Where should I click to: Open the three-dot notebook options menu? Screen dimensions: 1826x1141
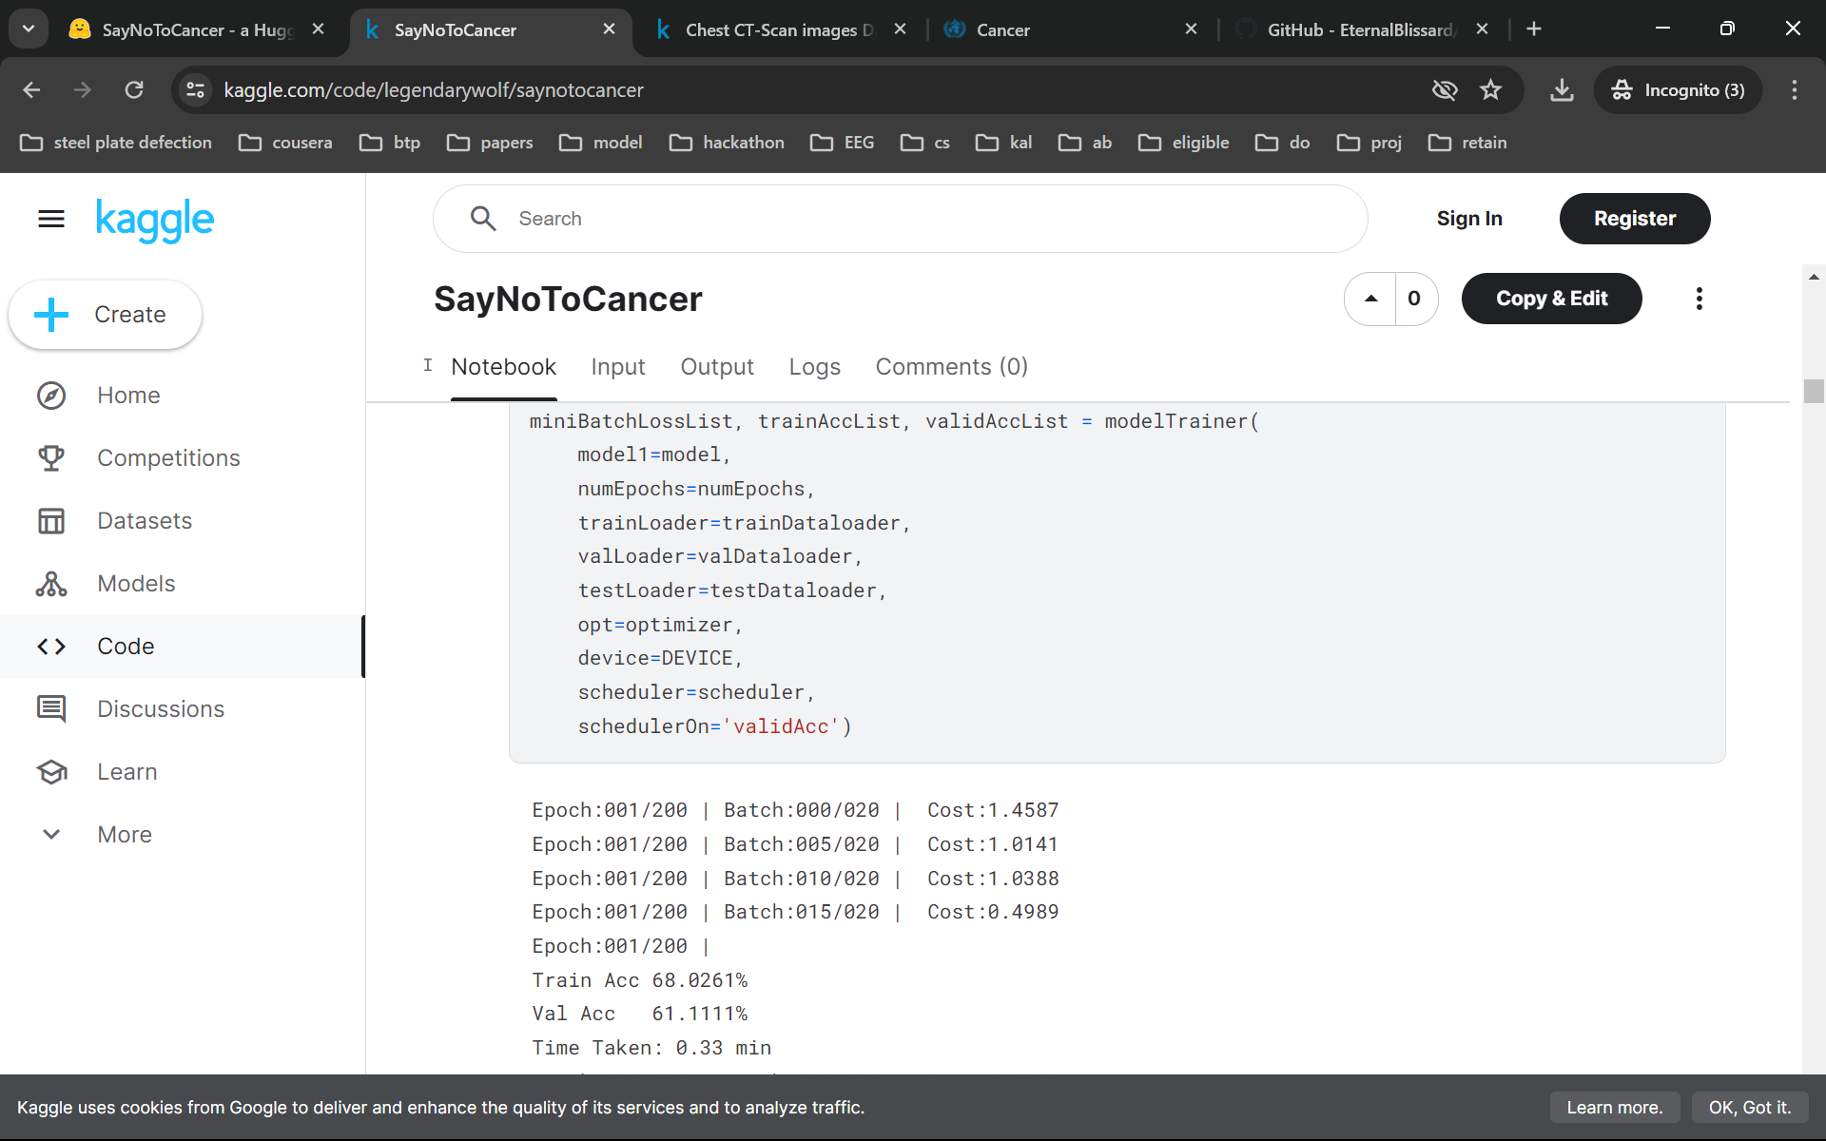point(1699,299)
